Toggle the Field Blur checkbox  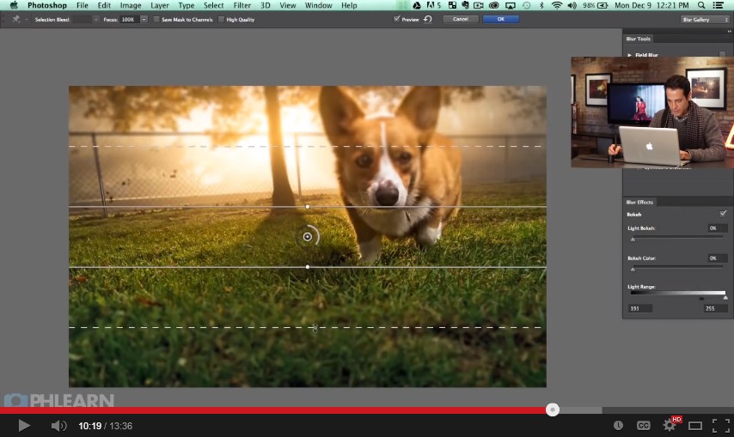pyautogui.click(x=722, y=54)
